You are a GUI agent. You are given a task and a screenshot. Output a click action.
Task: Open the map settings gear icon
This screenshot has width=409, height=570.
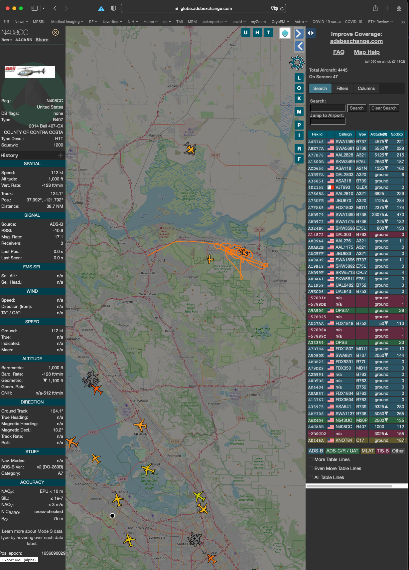tap(297, 62)
